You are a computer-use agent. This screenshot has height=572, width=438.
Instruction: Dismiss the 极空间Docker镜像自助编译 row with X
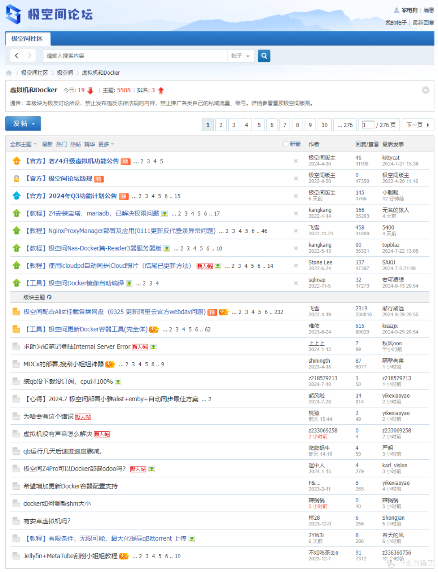(296, 283)
